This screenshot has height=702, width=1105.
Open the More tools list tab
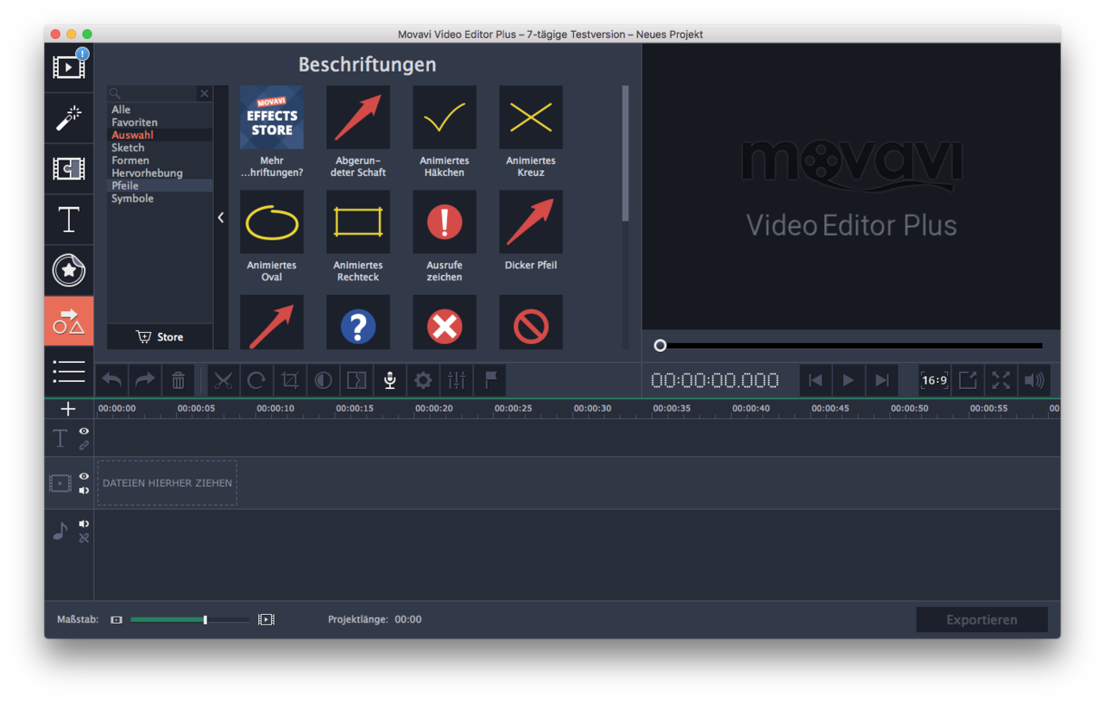click(69, 372)
